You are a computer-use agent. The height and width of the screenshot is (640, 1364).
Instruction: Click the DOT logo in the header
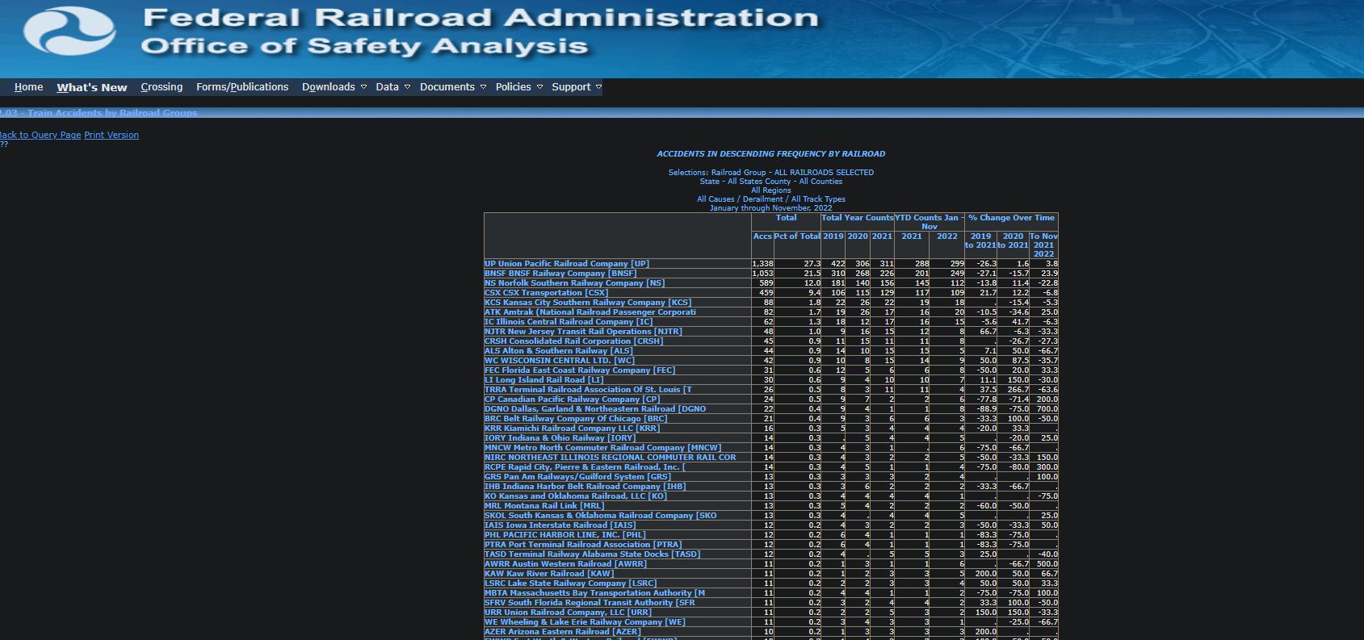pyautogui.click(x=69, y=31)
